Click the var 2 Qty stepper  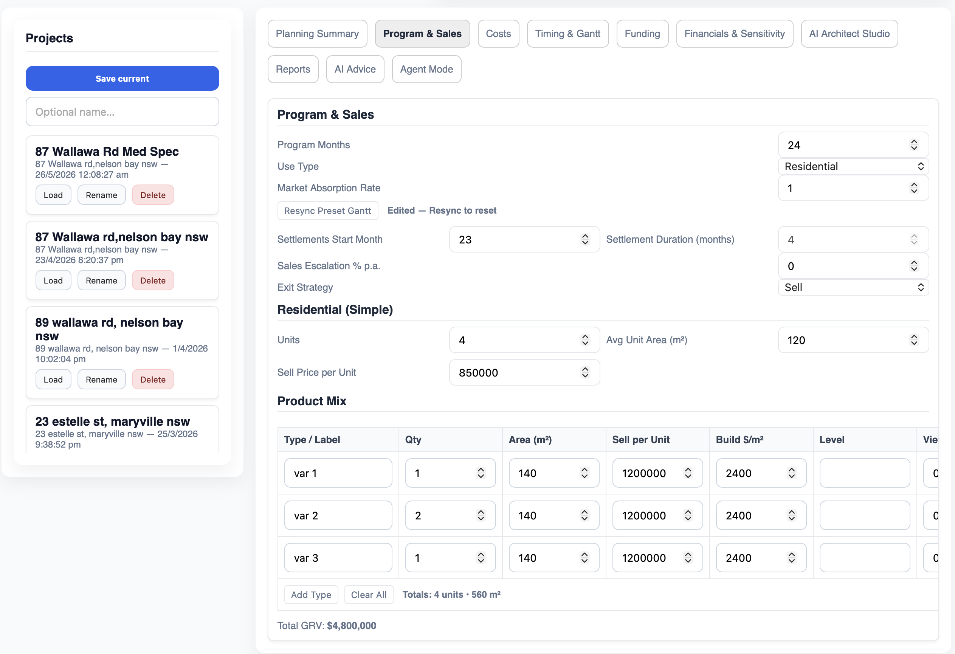(481, 515)
